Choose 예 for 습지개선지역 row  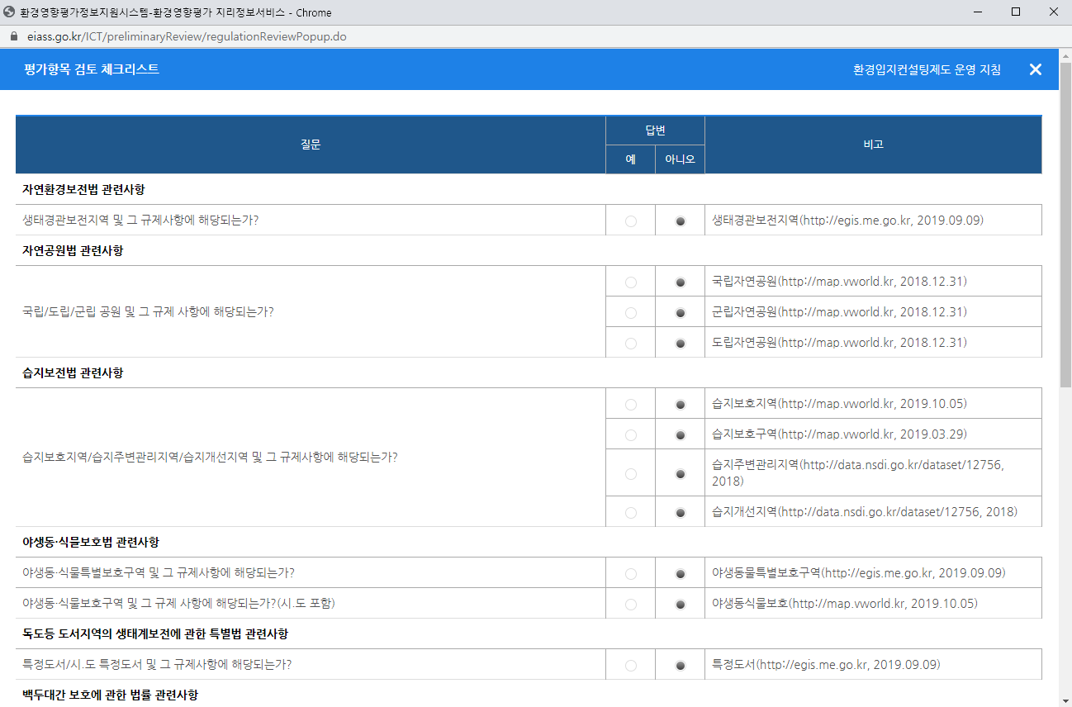(x=631, y=513)
